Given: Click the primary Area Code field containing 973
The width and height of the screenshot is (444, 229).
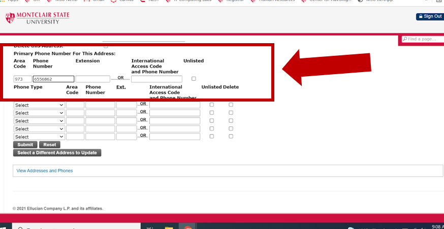Looking at the screenshot, I should coord(22,79).
